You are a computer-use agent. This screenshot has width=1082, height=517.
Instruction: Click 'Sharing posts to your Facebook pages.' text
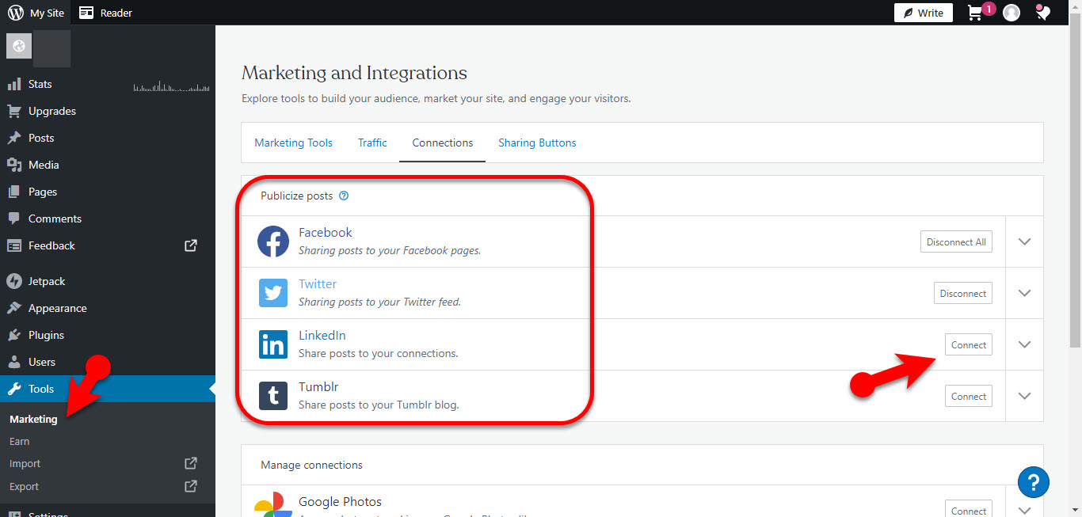(x=390, y=250)
